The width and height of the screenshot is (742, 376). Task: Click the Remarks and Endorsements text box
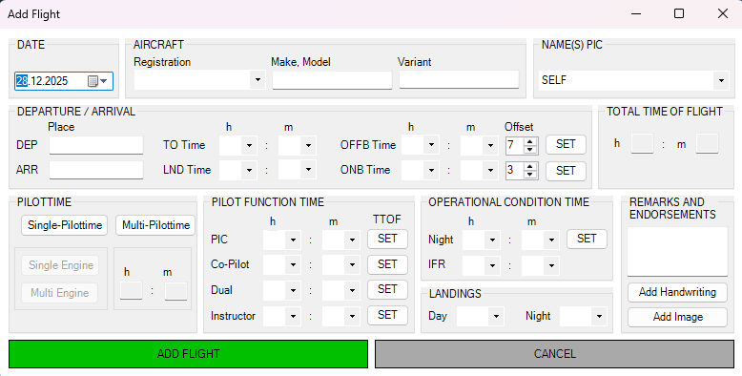click(677, 251)
